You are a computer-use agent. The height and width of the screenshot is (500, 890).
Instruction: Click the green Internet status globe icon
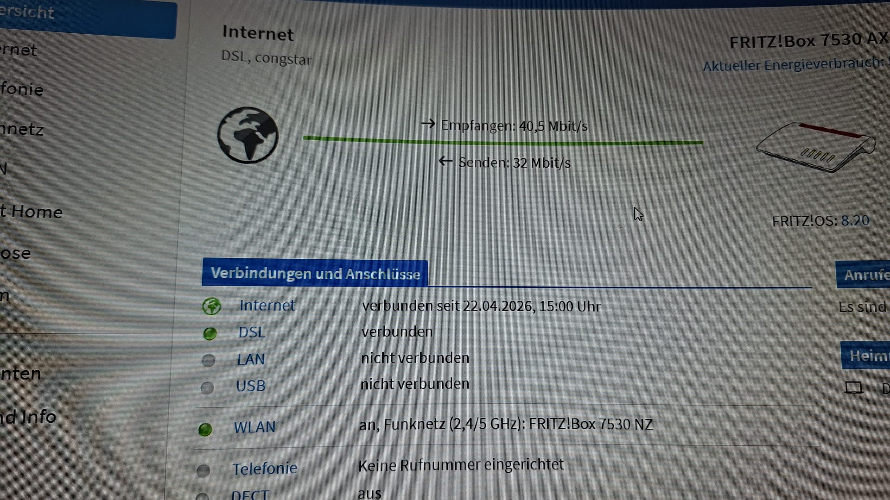(x=212, y=306)
